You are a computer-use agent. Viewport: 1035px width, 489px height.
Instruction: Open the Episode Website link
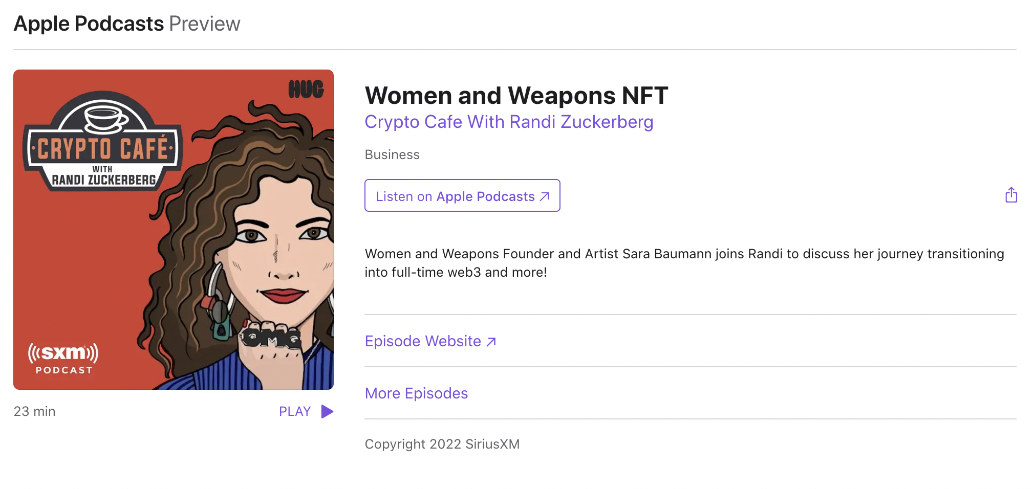(x=430, y=341)
